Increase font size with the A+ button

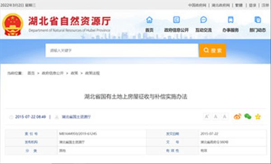point(206,116)
